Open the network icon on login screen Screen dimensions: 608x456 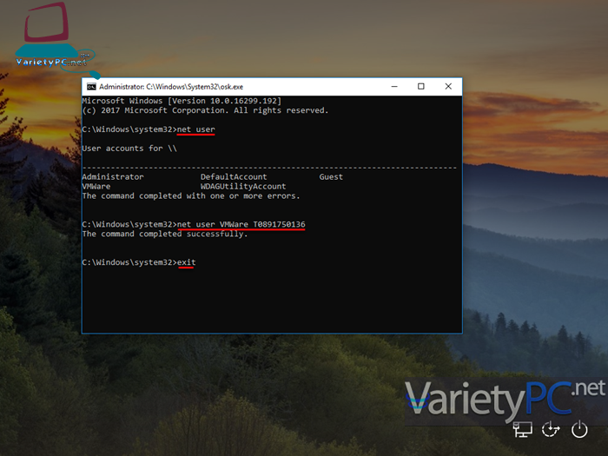(522, 428)
